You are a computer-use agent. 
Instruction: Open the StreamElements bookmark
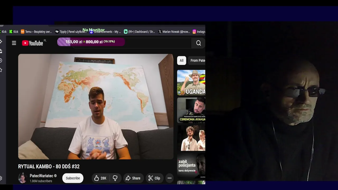(105, 32)
